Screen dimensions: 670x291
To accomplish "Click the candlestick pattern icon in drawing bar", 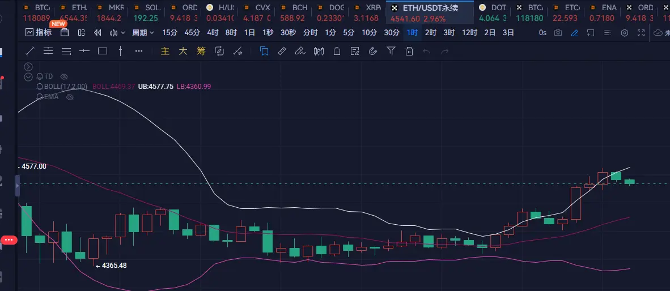I will (x=319, y=51).
